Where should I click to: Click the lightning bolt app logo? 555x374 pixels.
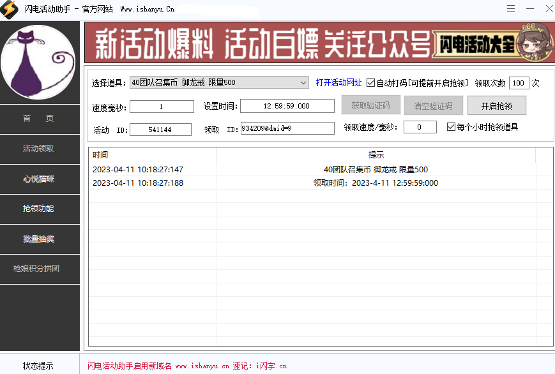(x=9, y=9)
